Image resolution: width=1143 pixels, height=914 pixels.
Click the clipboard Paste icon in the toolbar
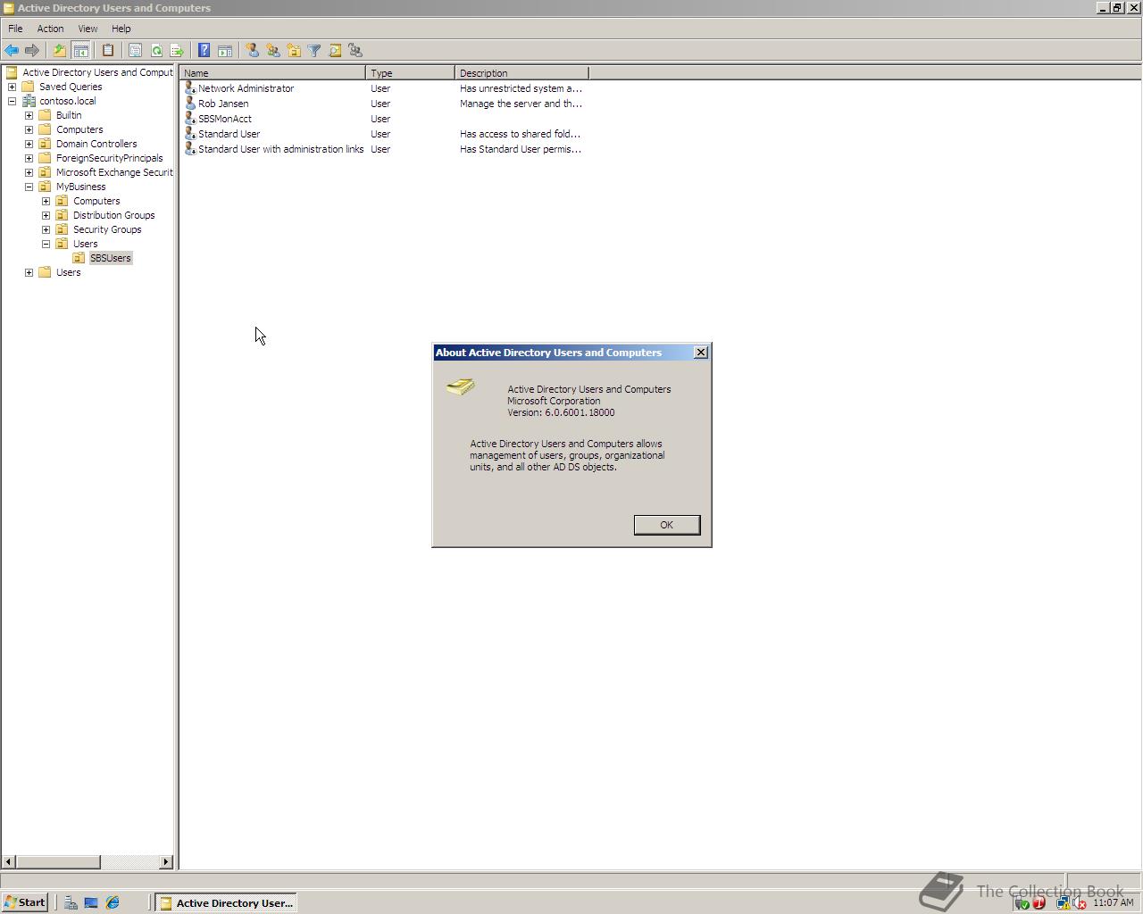(x=108, y=51)
